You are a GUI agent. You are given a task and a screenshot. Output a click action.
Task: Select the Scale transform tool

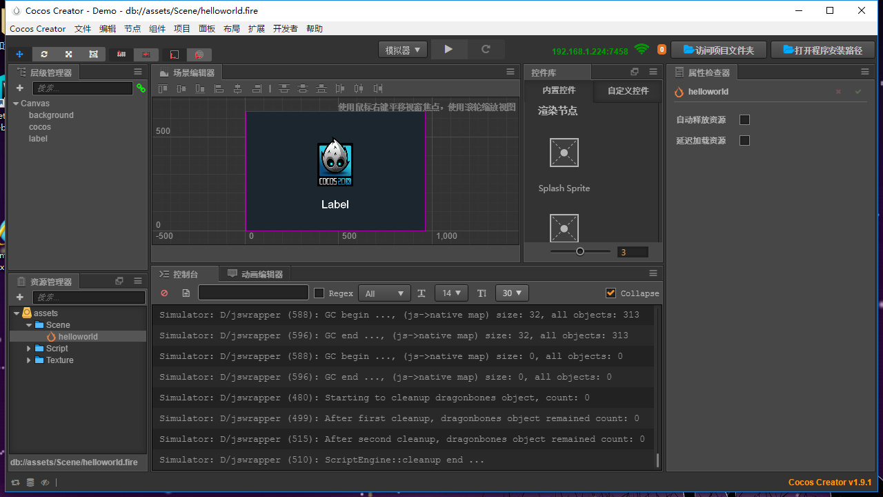point(69,54)
